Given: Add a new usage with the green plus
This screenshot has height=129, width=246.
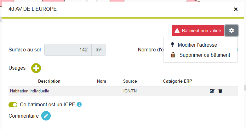Looking at the screenshot, I should [x=36, y=68].
